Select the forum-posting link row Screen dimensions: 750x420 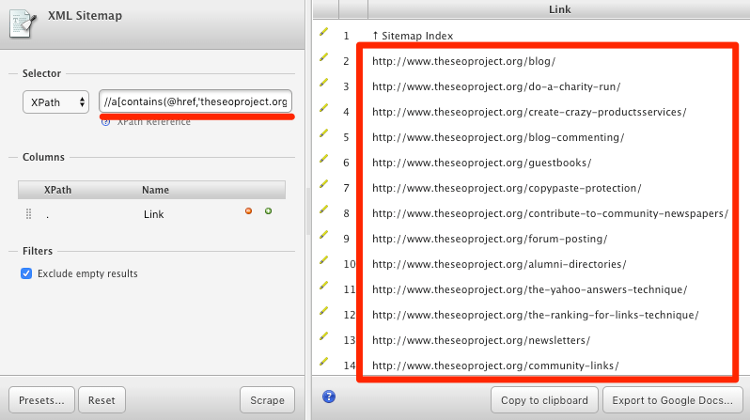point(490,239)
